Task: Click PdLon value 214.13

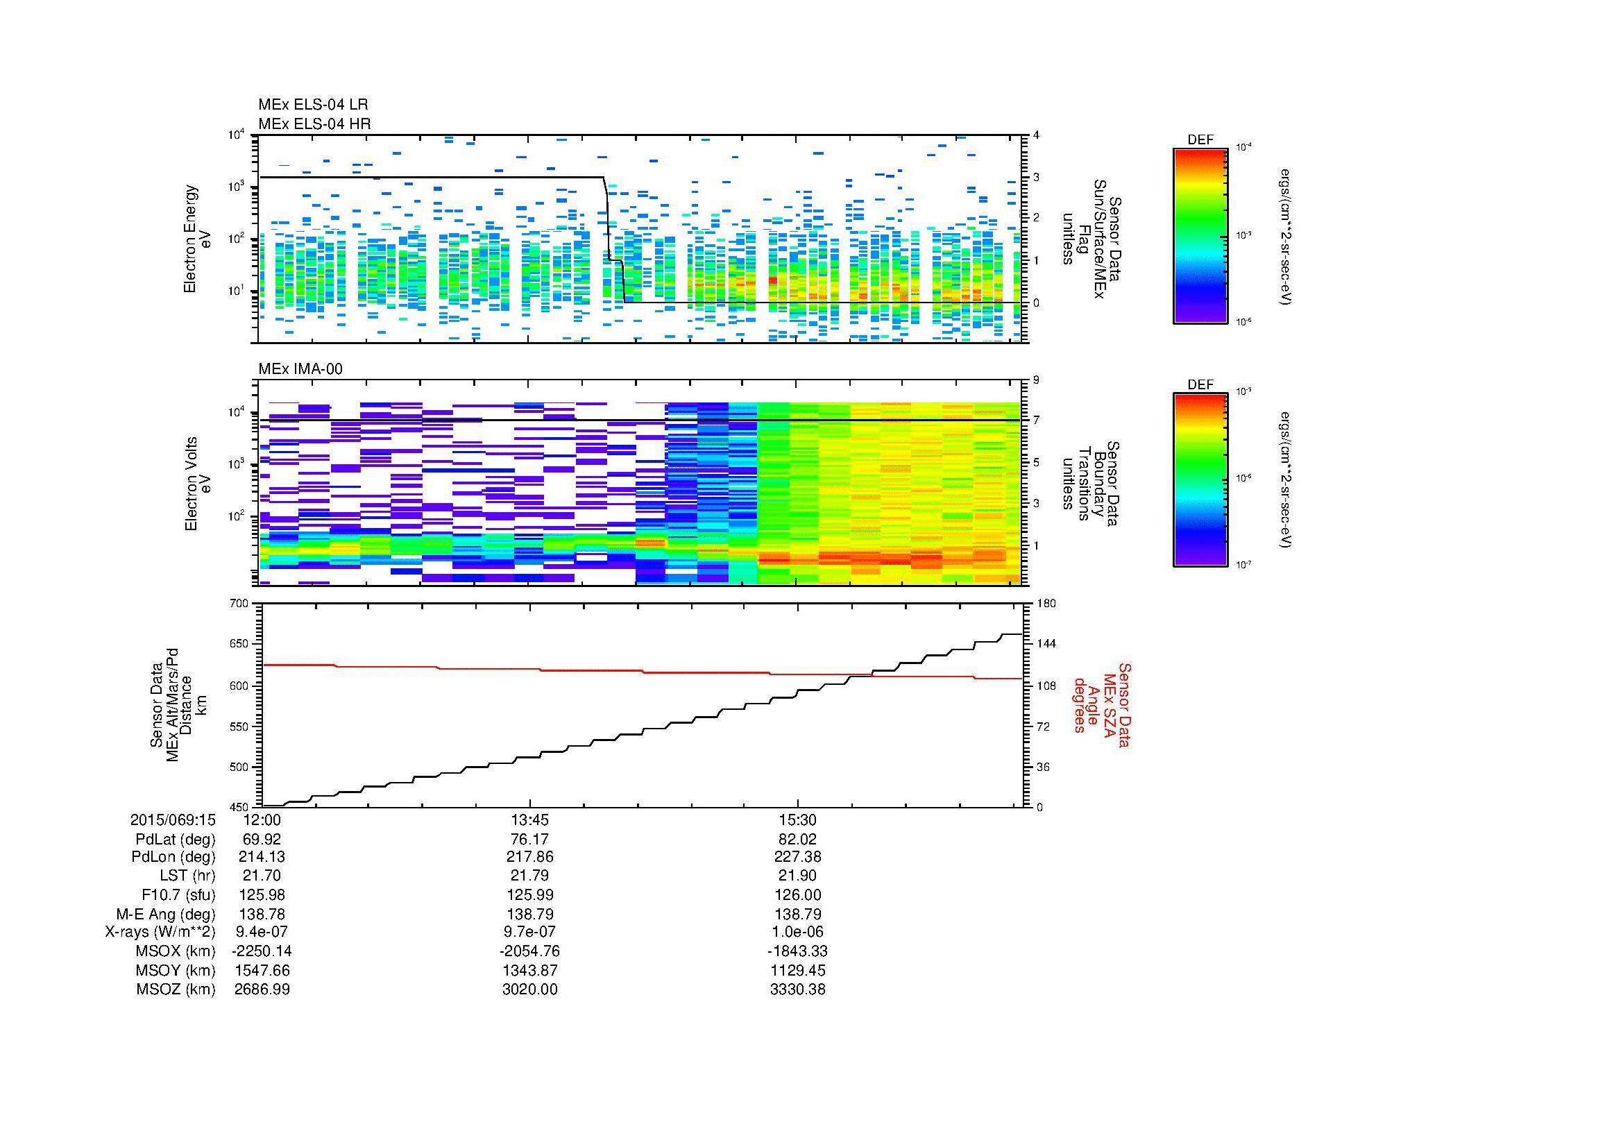Action: click(262, 857)
